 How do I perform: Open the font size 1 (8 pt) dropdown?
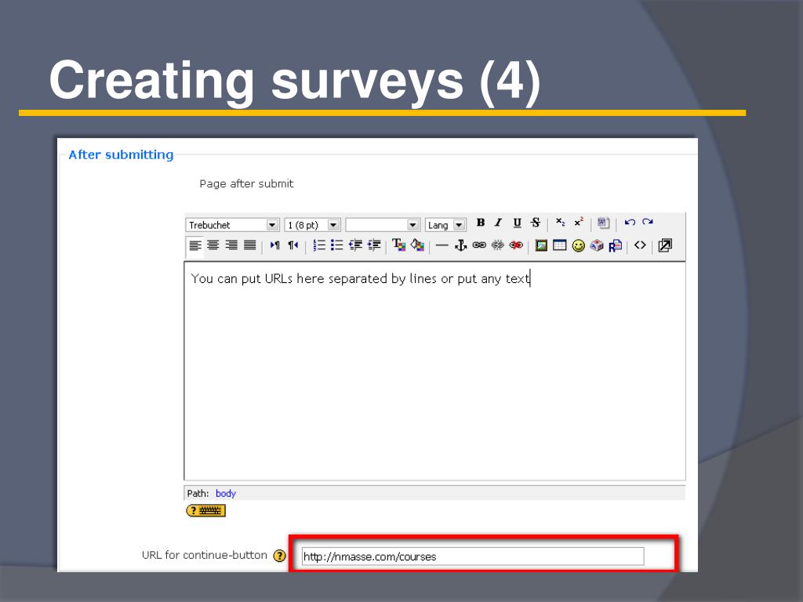point(312,225)
